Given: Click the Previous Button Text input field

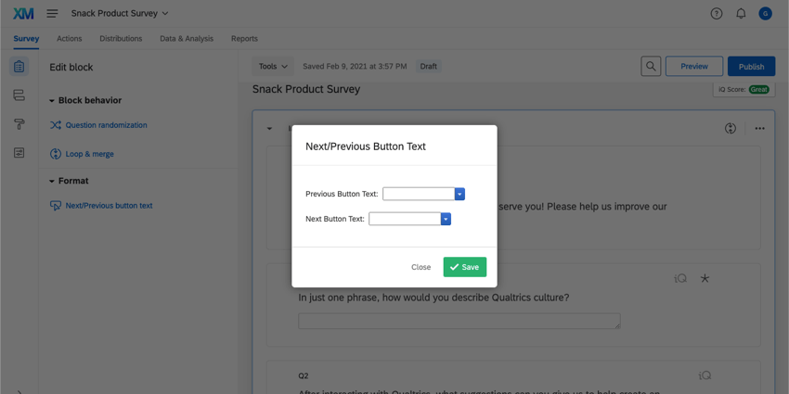Looking at the screenshot, I should coord(419,194).
